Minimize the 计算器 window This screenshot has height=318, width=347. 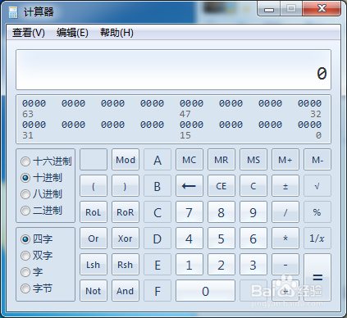(x=268, y=9)
